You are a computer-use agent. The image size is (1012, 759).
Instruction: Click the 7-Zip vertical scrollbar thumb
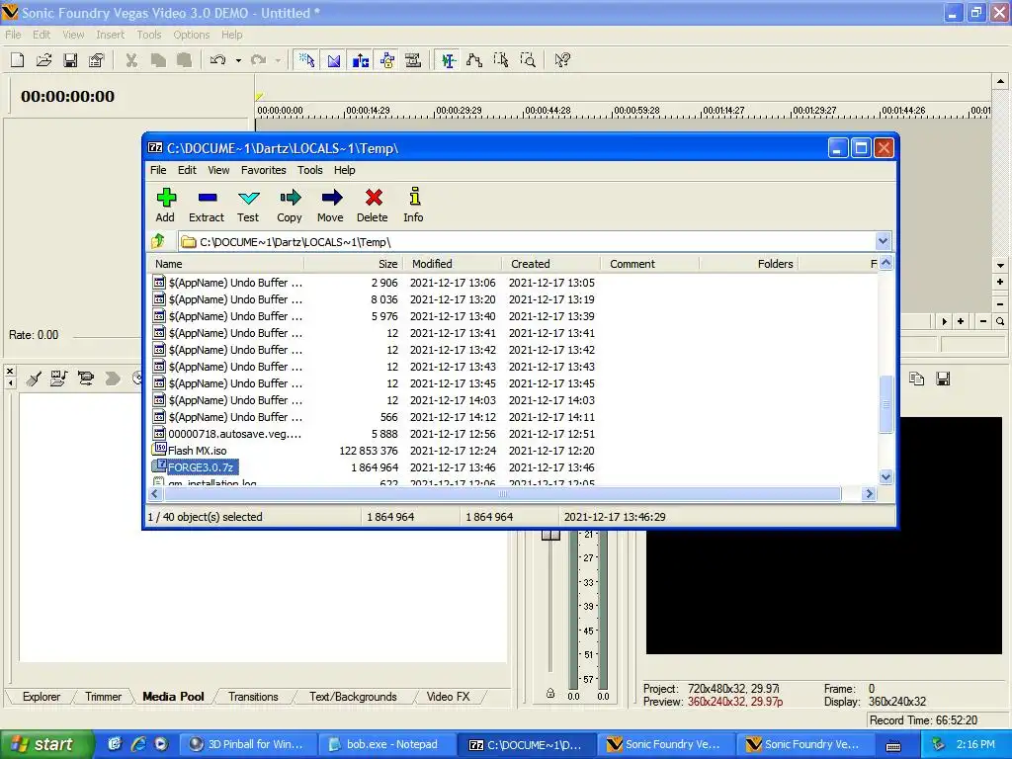pos(886,404)
